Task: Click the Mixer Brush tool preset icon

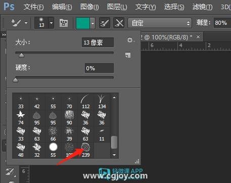Action: [16, 23]
